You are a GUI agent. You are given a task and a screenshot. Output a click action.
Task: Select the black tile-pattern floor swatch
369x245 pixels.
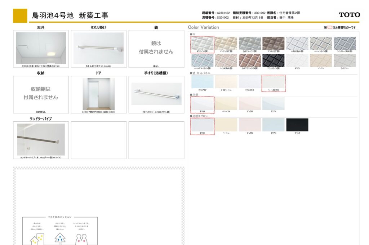point(273,61)
